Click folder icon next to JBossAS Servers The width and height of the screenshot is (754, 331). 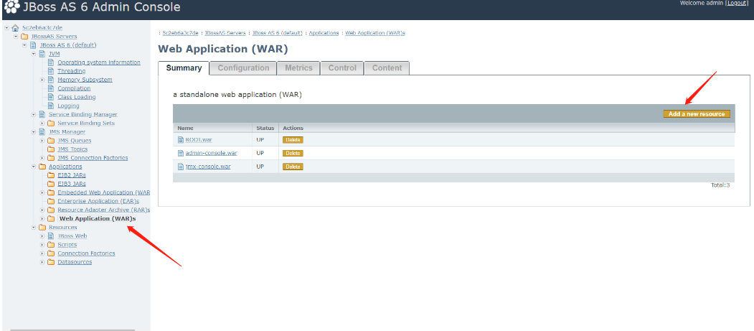point(24,37)
